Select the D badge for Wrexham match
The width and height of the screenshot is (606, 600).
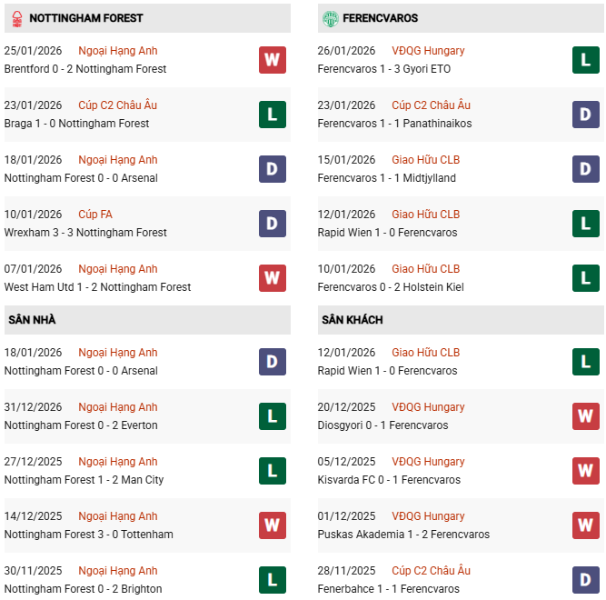(x=272, y=224)
